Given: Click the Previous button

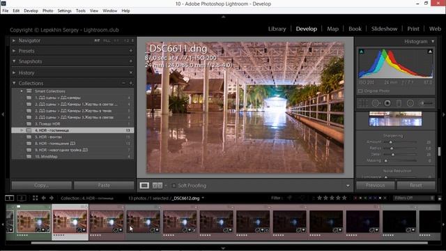Looking at the screenshot, I should point(375,185).
